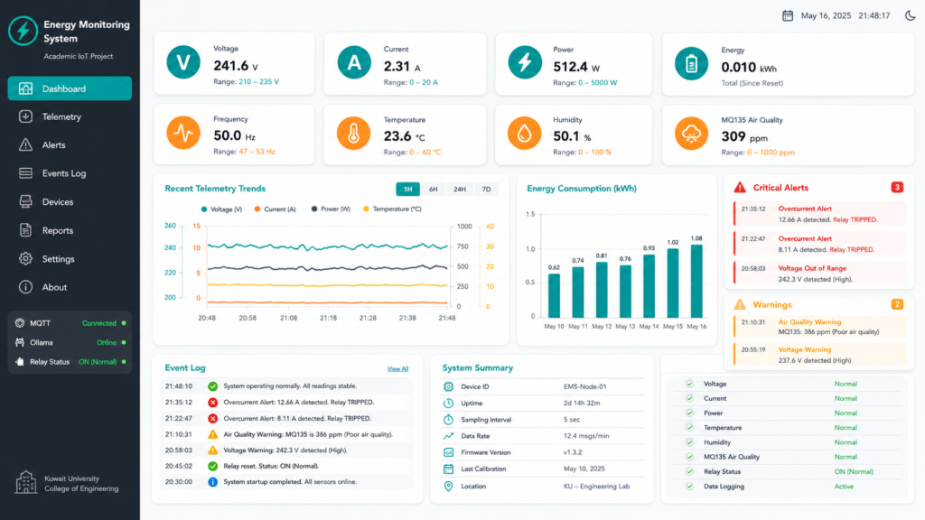Switch trends to the 24H range

[x=460, y=190]
